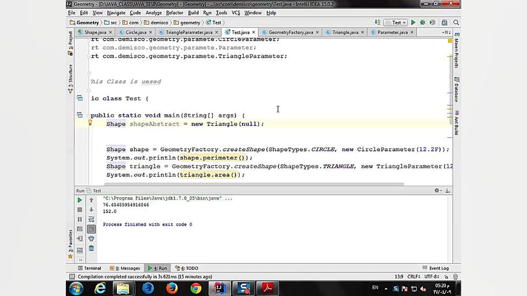
Task: Show the hidden editor tabs list
Action: [446, 32]
